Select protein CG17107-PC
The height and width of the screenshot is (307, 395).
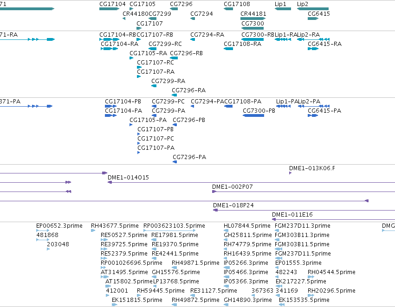[139, 143]
